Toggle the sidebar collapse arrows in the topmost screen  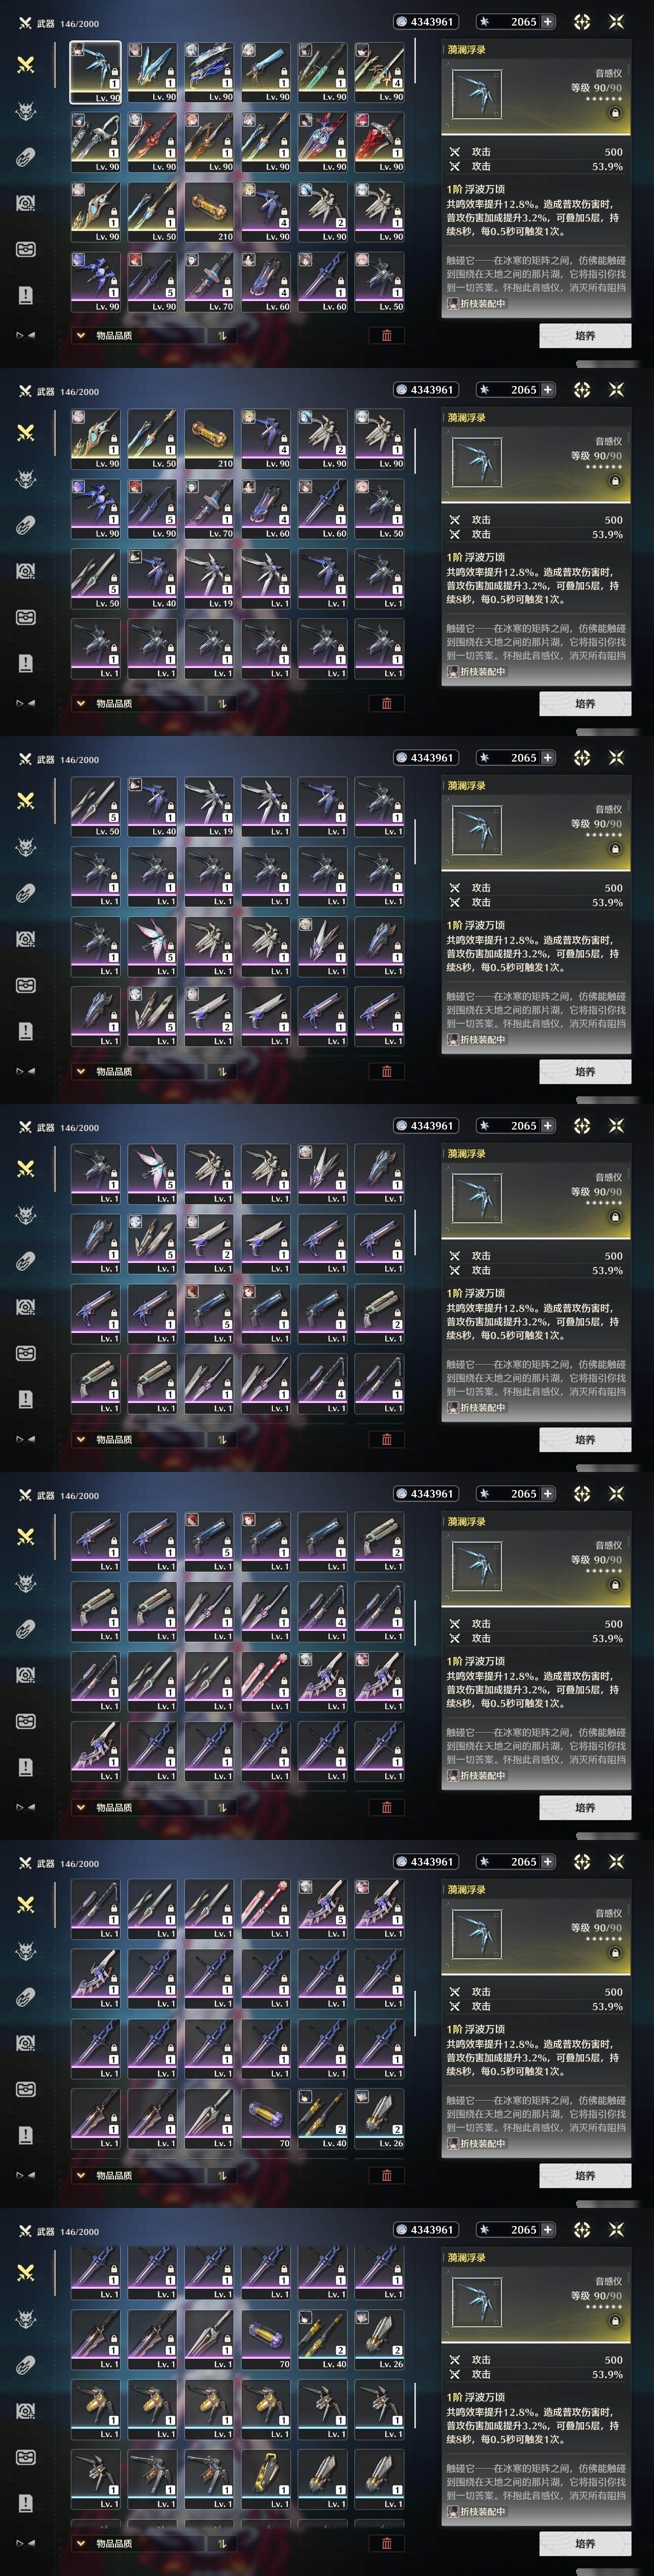[26, 335]
